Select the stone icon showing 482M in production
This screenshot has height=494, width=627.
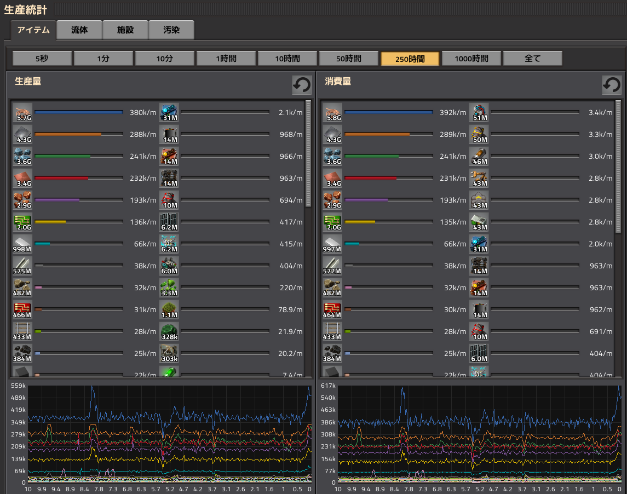pyautogui.click(x=23, y=288)
